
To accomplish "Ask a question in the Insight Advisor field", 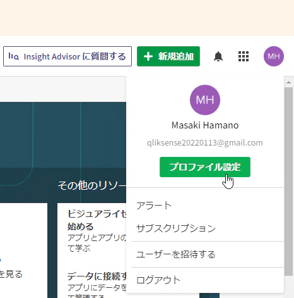I will pyautogui.click(x=68, y=56).
